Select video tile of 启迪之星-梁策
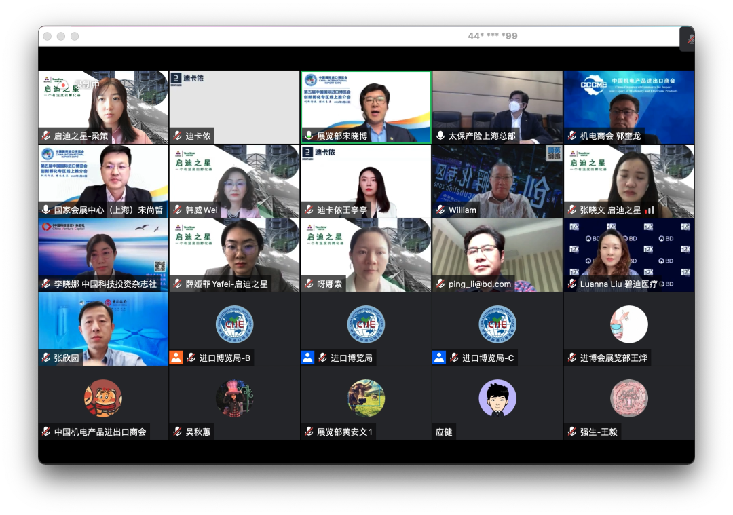This screenshot has width=733, height=515. click(103, 107)
